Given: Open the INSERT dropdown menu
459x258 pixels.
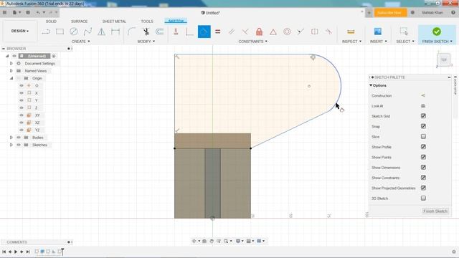Looking at the screenshot, I should (378, 42).
